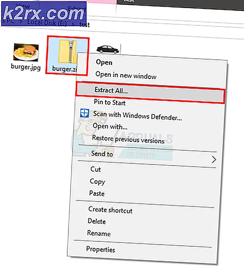Select the burger.zip compressed folder icon

click(67, 51)
